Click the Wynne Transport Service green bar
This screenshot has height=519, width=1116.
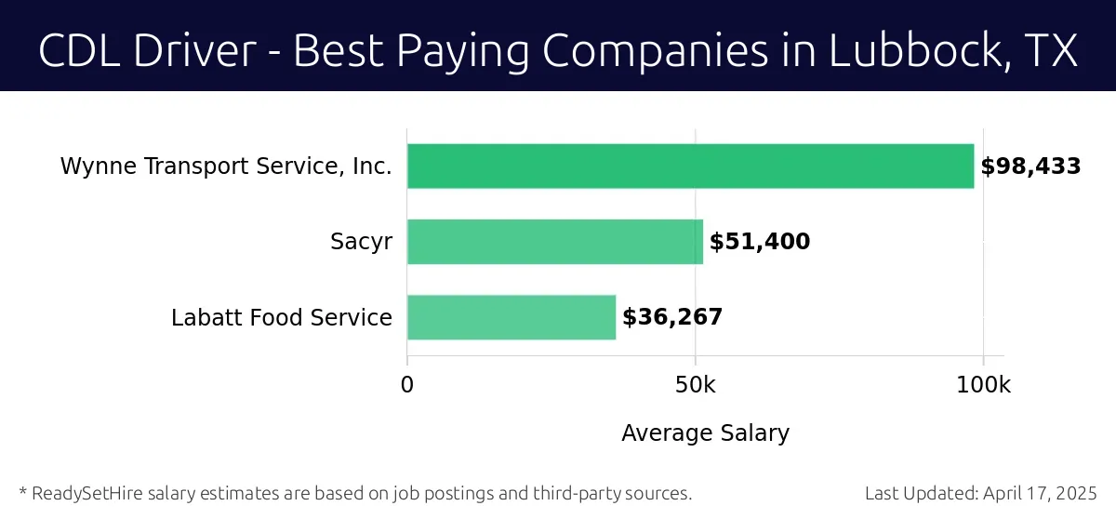[690, 166]
